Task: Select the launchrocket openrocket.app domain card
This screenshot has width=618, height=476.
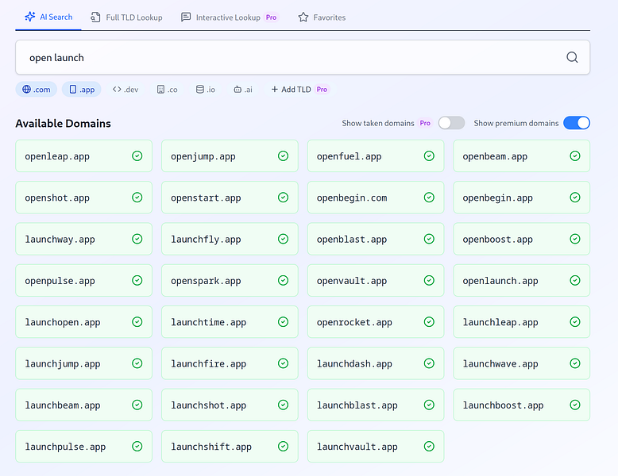Action: tap(376, 321)
